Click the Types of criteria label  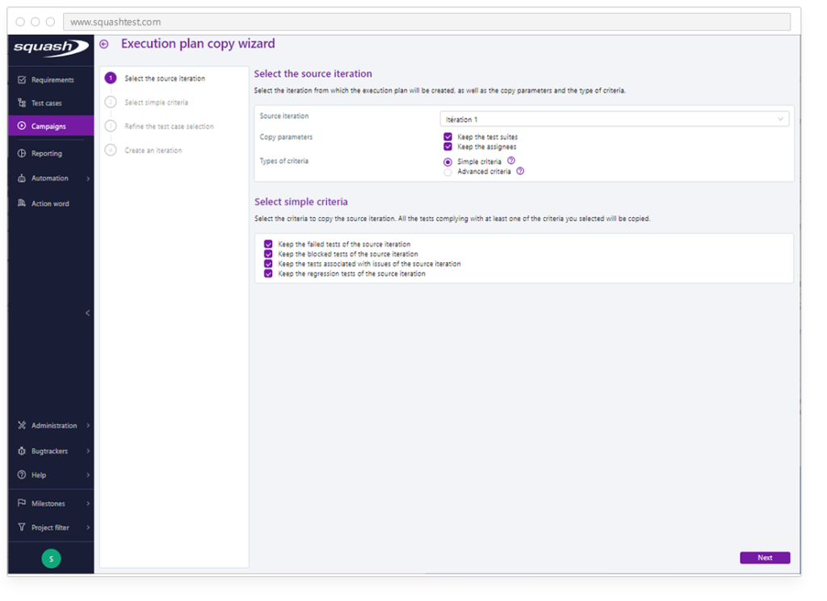pyautogui.click(x=283, y=161)
